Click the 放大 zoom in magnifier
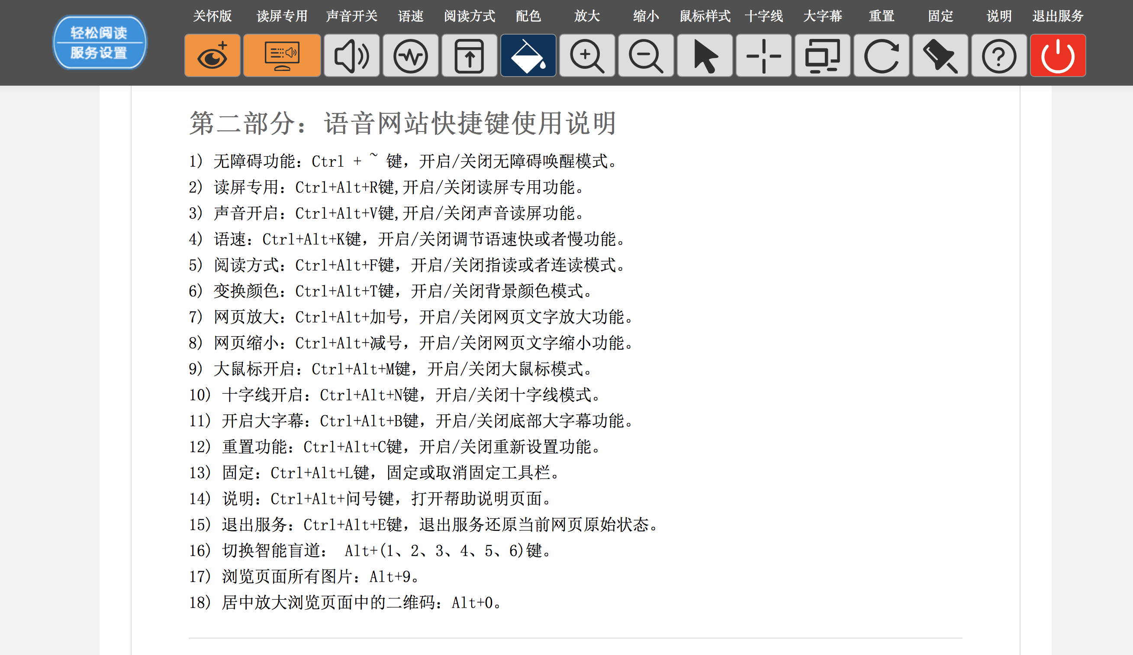Image resolution: width=1133 pixels, height=655 pixels. pyautogui.click(x=587, y=56)
